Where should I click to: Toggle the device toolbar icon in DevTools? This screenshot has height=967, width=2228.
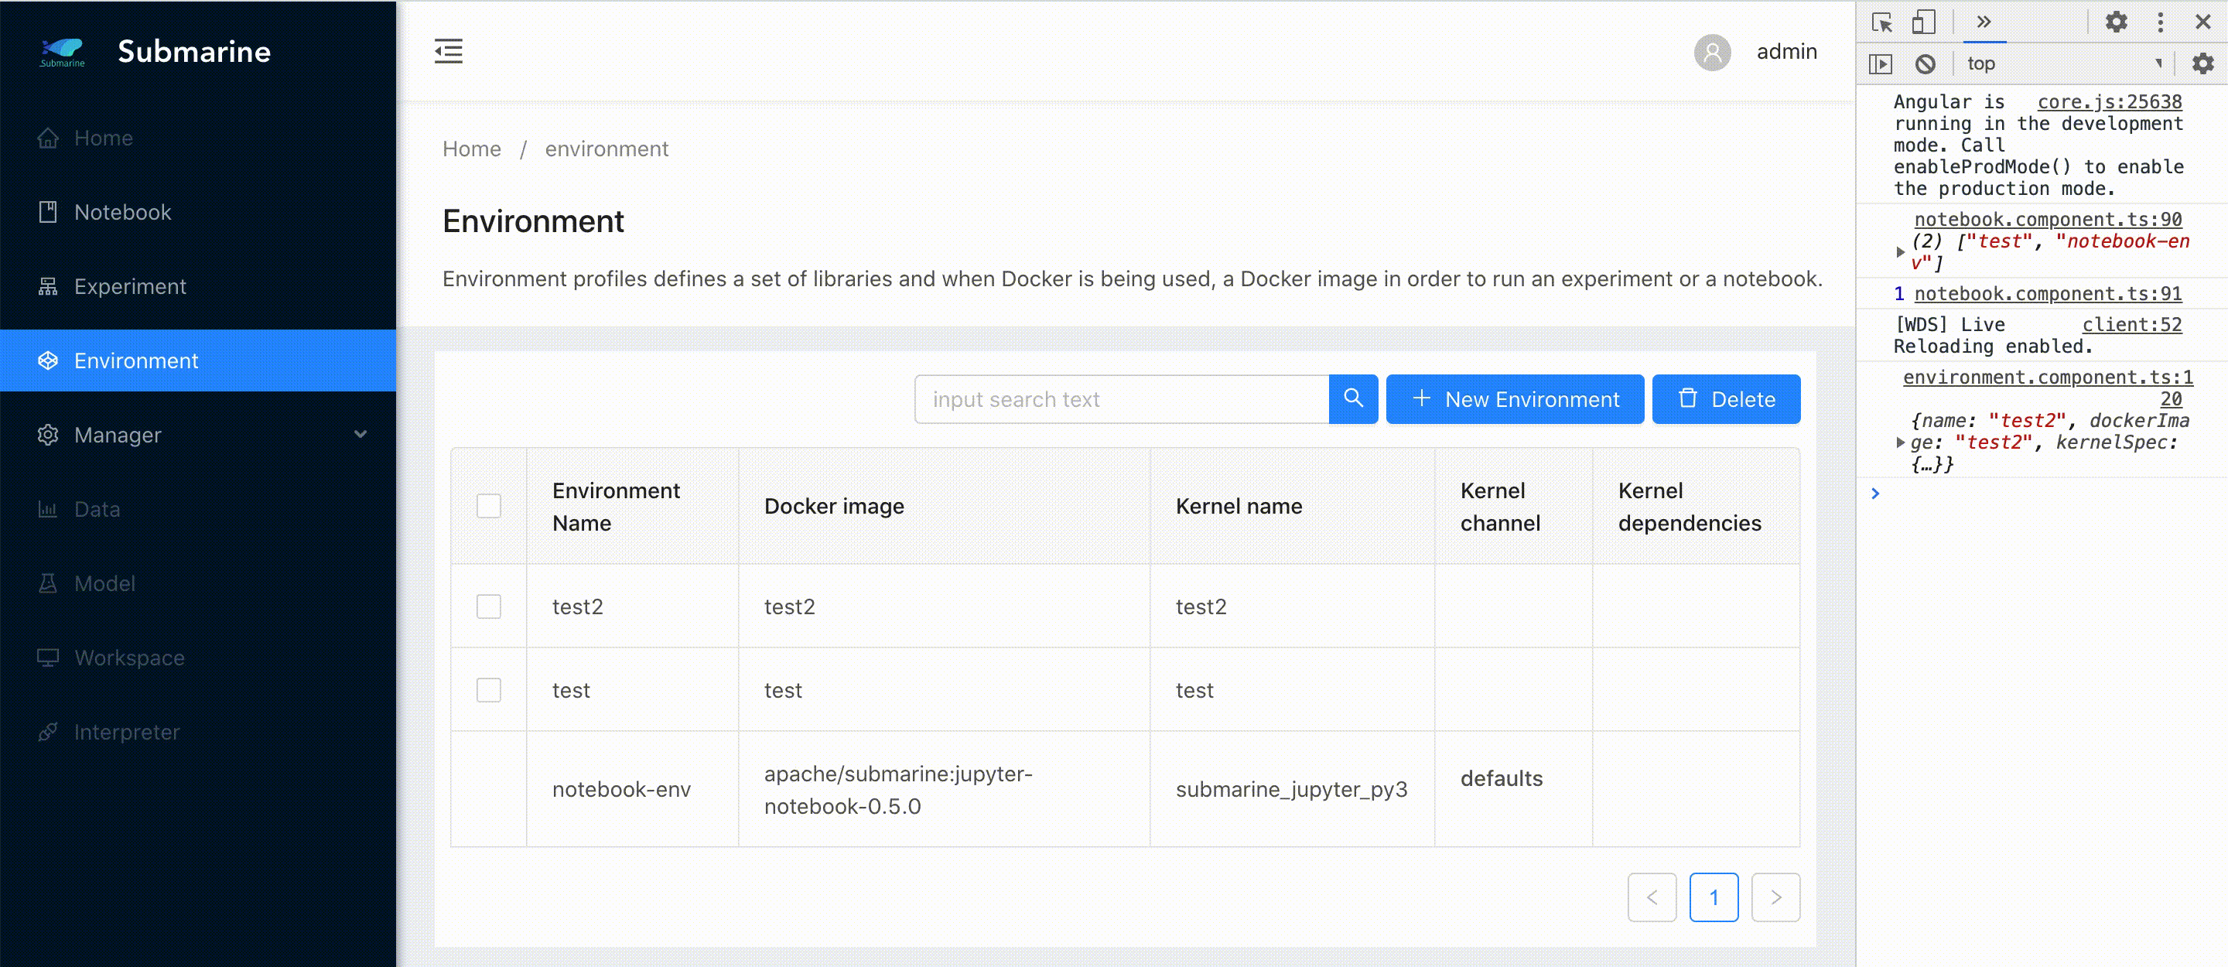1922,22
